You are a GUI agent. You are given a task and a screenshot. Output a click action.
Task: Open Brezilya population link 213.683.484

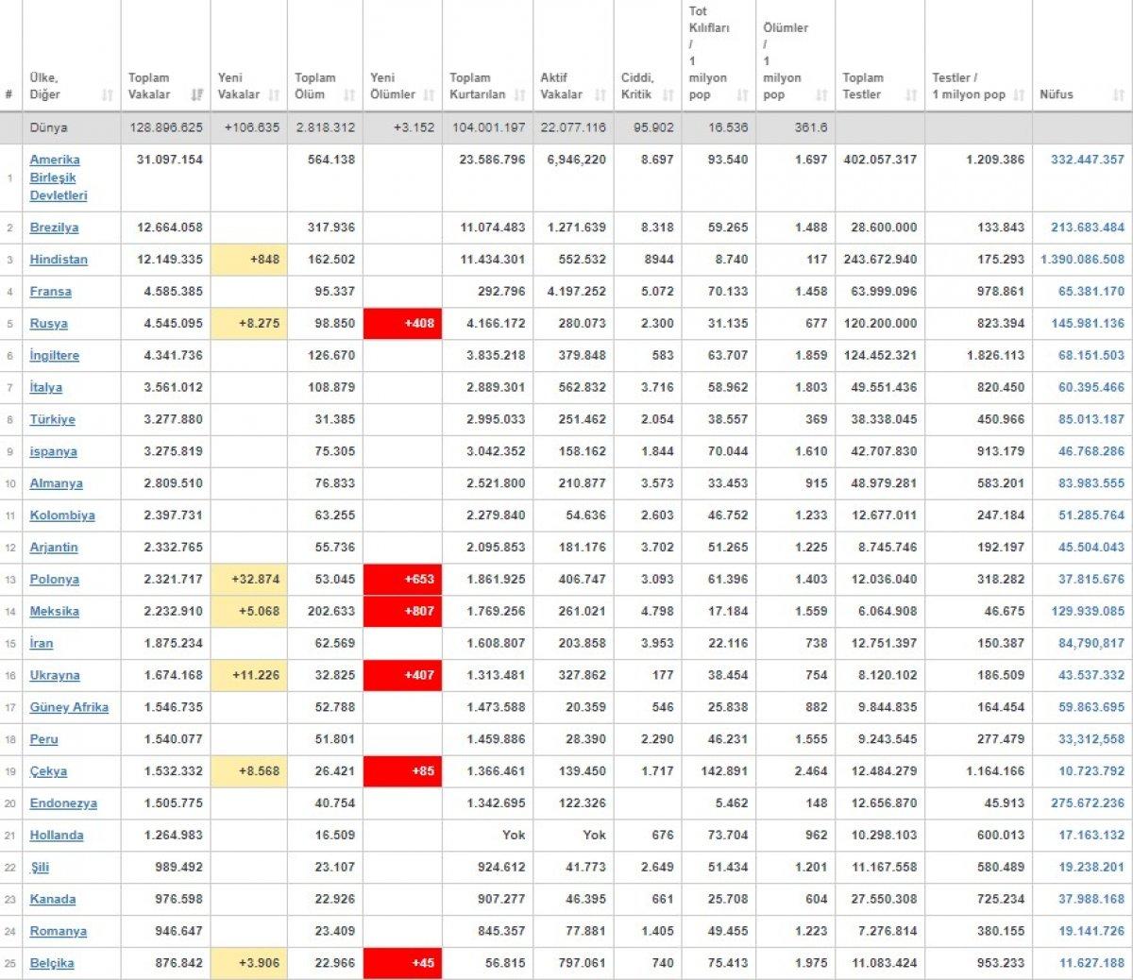point(1087,228)
